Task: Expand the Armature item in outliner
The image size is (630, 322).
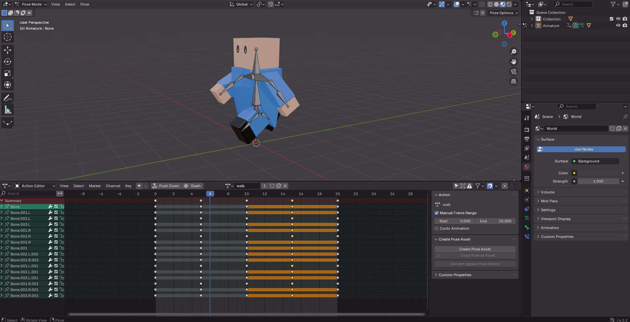Action: (532, 25)
